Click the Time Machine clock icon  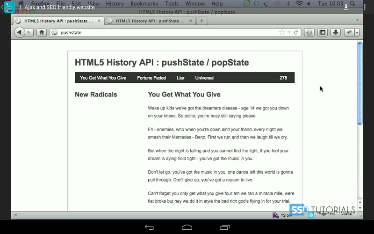pos(277,4)
